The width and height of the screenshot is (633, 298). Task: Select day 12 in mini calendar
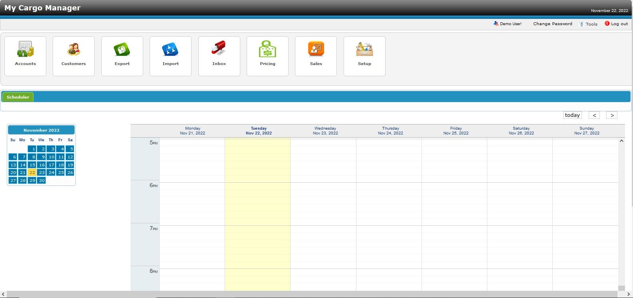click(x=70, y=157)
